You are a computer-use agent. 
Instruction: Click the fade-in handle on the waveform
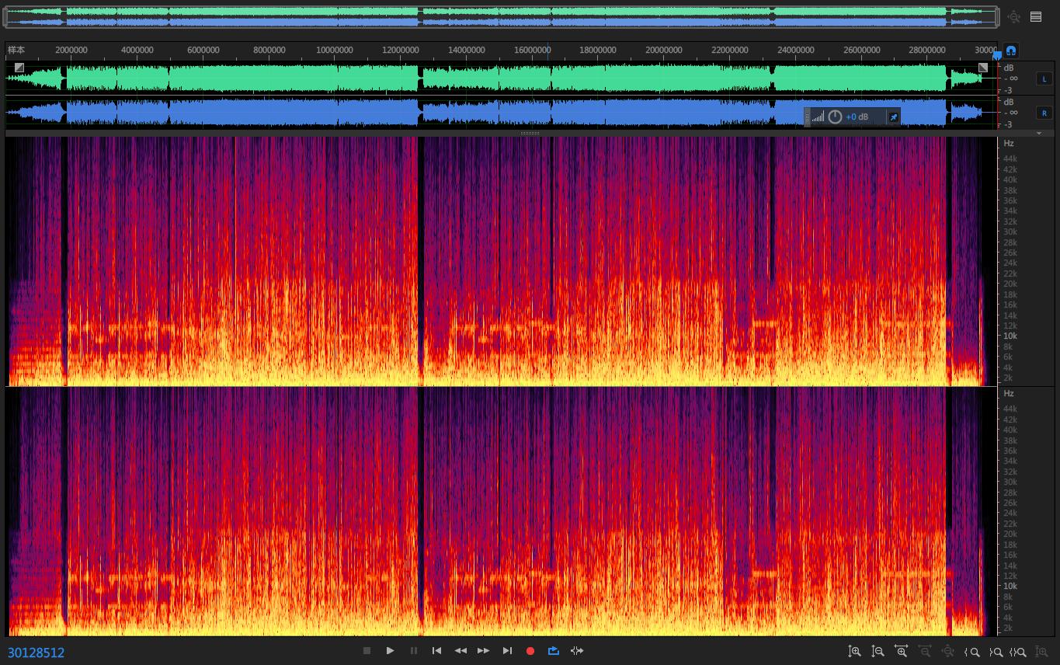pyautogui.click(x=19, y=68)
